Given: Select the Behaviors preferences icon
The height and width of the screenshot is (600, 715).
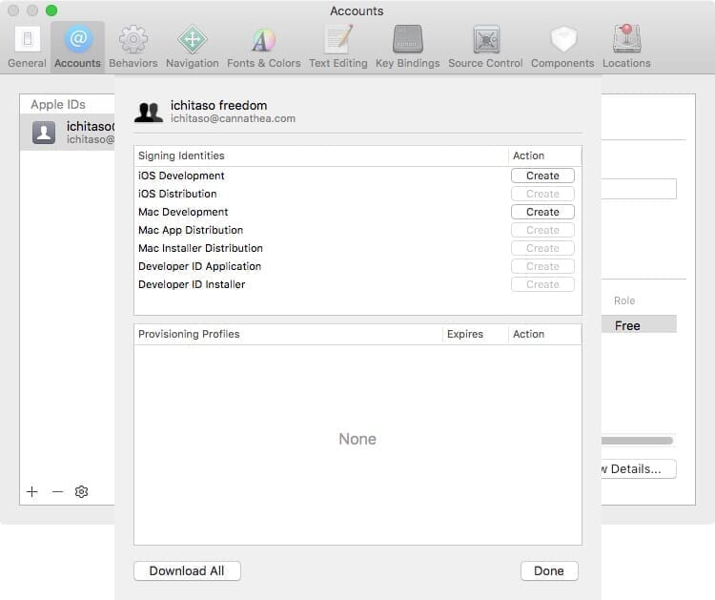Looking at the screenshot, I should pos(133,46).
